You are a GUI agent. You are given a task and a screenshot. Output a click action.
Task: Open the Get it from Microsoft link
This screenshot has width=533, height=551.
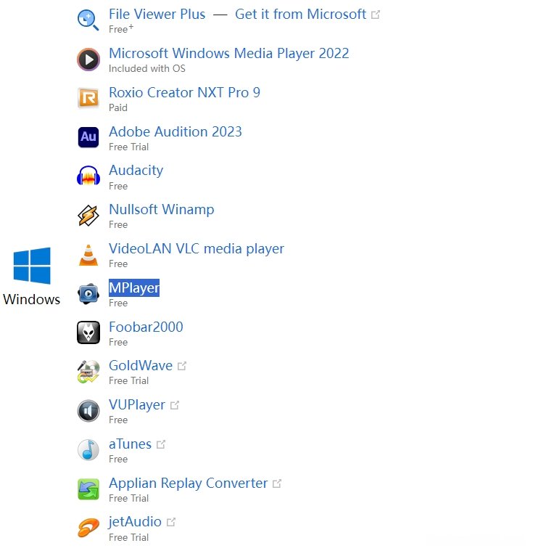click(300, 15)
